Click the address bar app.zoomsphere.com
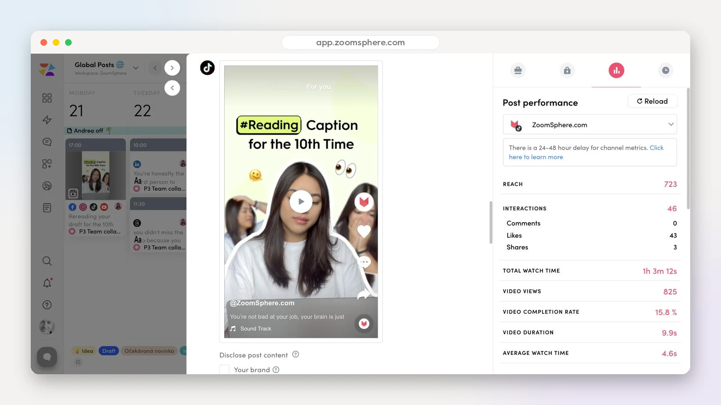Image resolution: width=721 pixels, height=405 pixels. [x=360, y=42]
